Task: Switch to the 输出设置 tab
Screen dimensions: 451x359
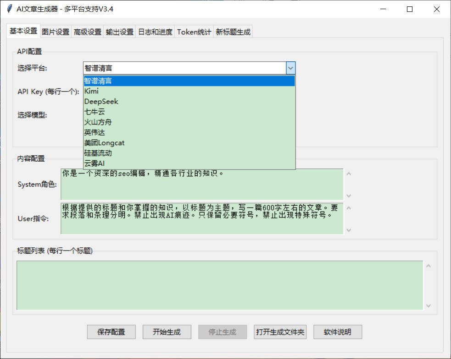Action: point(120,32)
